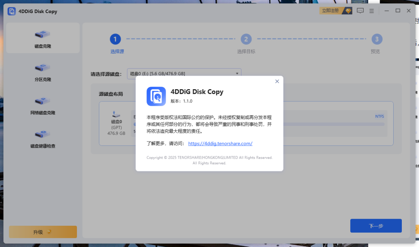The width and height of the screenshot is (419, 247).
Task: Expand the 请选择源磁盘 dropdown
Action: point(184,74)
